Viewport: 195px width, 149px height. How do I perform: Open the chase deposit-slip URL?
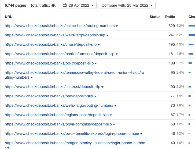click(x=51, y=44)
